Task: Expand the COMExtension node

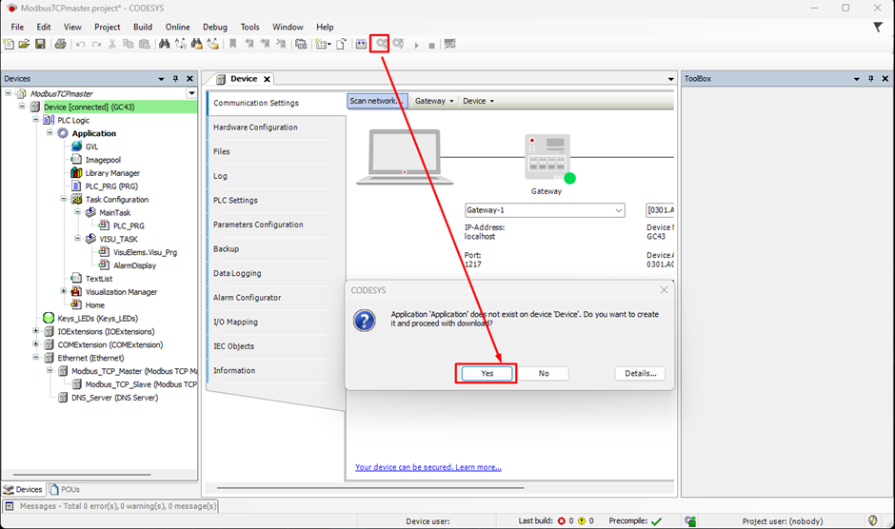Action: pos(35,343)
